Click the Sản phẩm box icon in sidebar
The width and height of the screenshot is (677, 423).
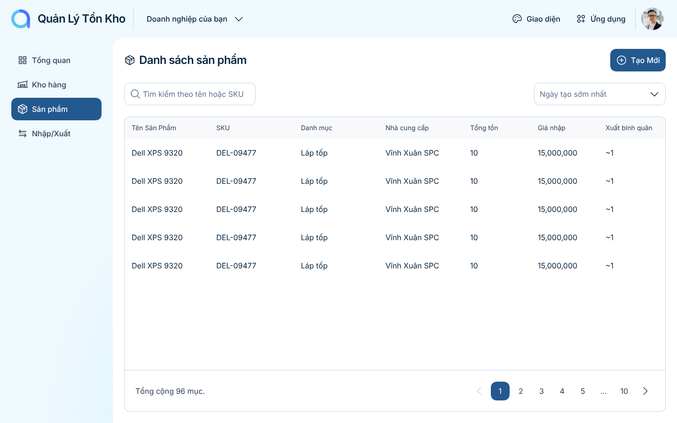(x=22, y=109)
